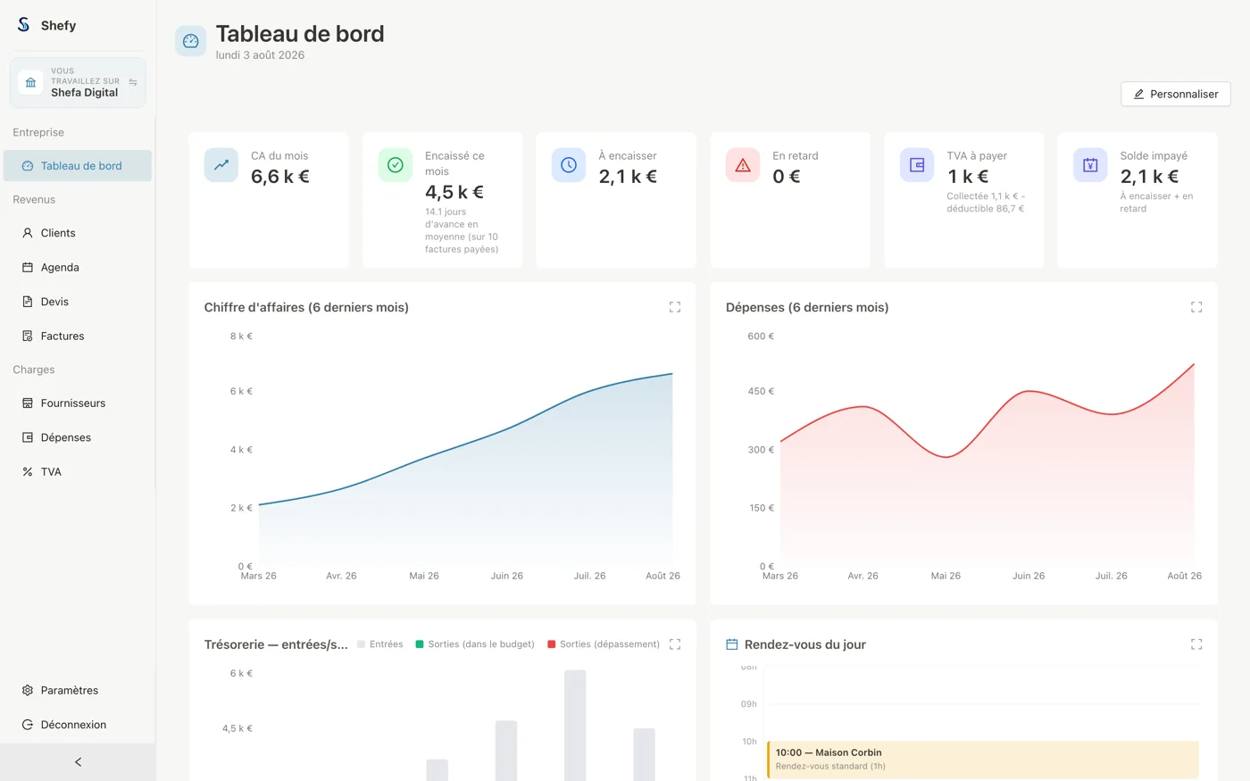Collapse the sidebar with the chevron arrow
Image resolution: width=1250 pixels, height=781 pixels.
[78, 762]
